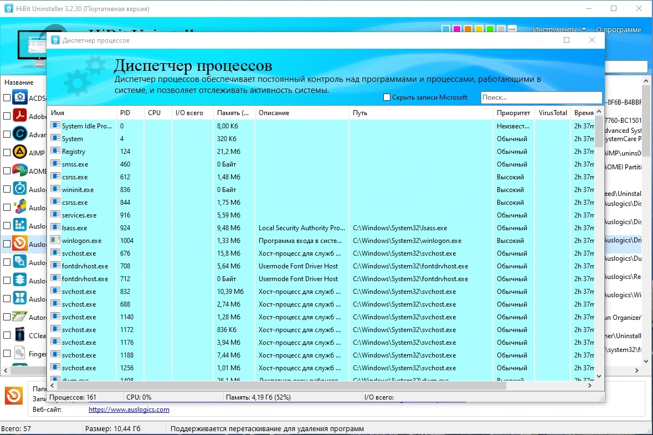Click the smss.exe process icon
Image resolution: width=653 pixels, height=435 pixels.
[x=55, y=164]
